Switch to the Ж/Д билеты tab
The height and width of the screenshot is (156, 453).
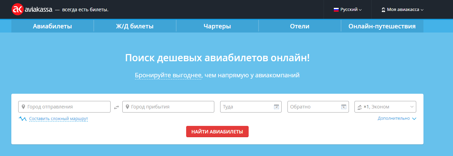pos(135,26)
